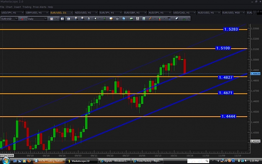The image size is (262, 164).
Task: Click the yellow note comment icon
Action: (x=111, y=19)
